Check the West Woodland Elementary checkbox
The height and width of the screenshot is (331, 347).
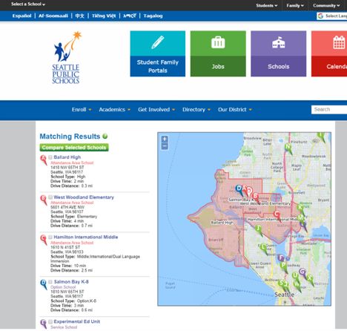click(x=50, y=197)
